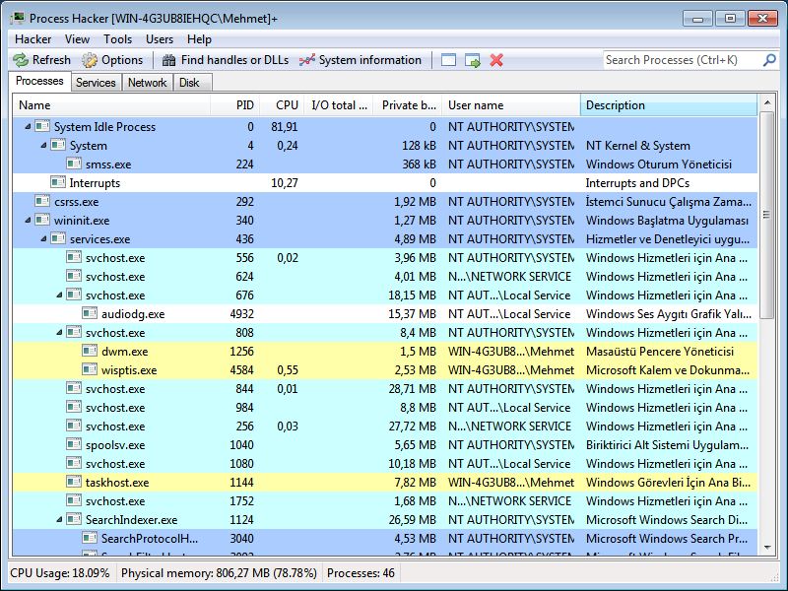The width and height of the screenshot is (788, 591).
Task: Click the SearchProtocolHost process icon
Action: coord(90,538)
